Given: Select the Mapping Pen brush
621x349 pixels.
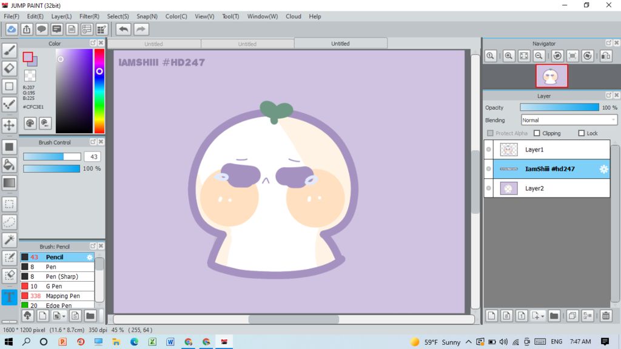Looking at the screenshot, I should pos(58,296).
